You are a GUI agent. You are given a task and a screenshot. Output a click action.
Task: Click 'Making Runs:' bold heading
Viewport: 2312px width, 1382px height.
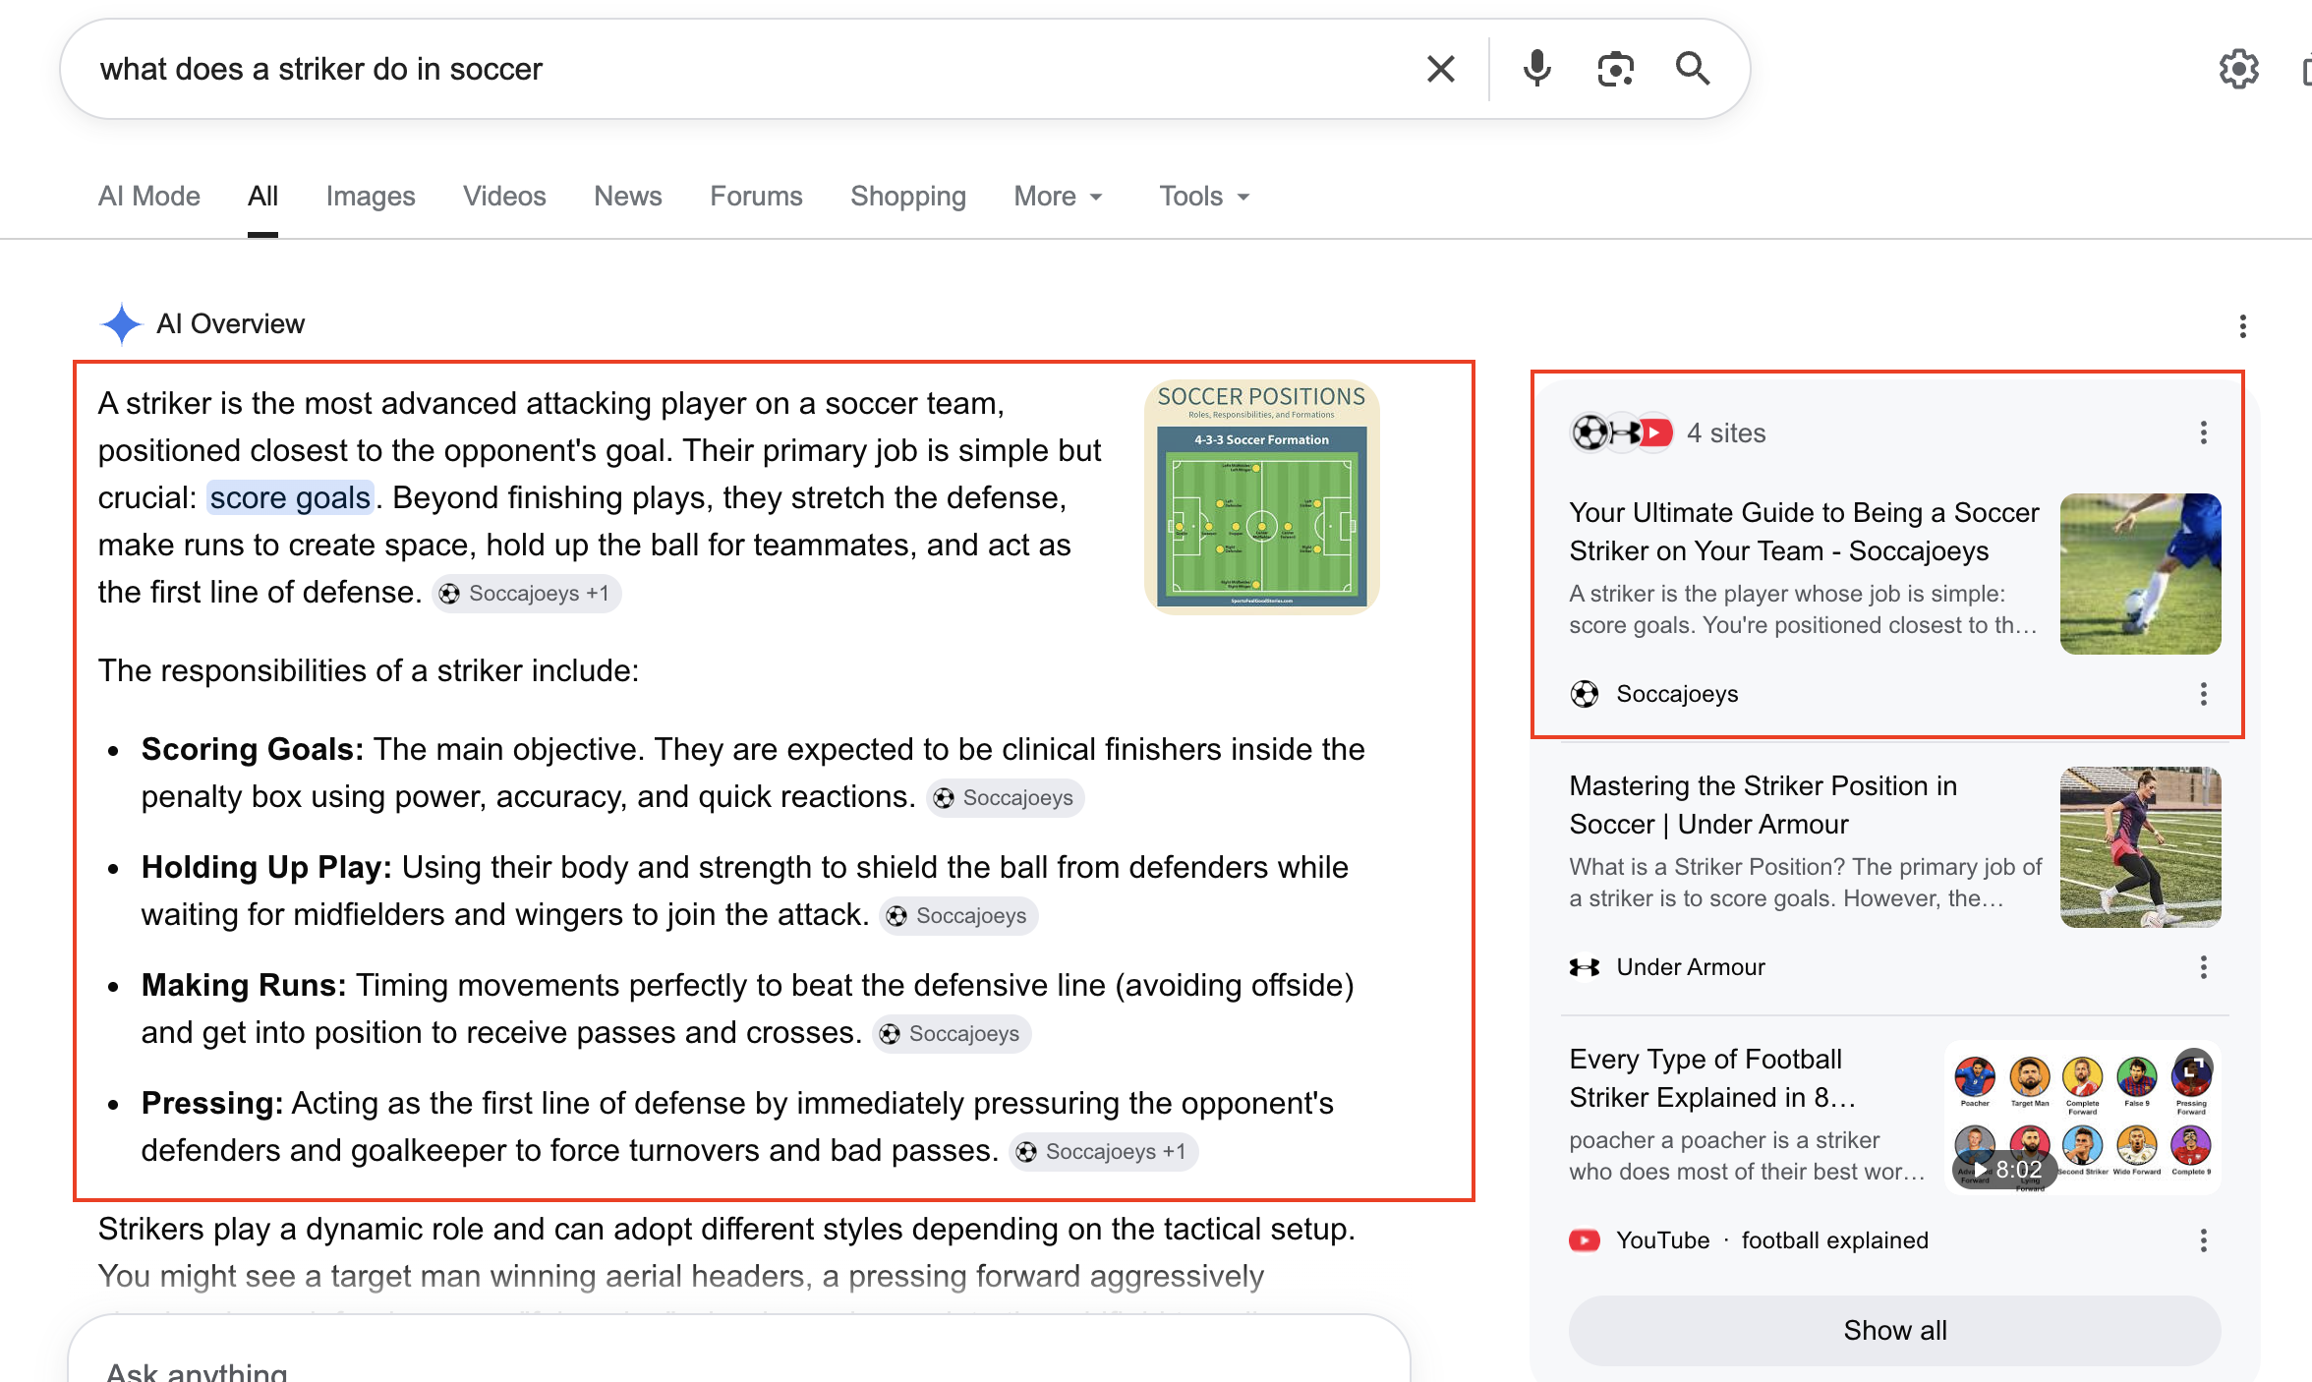click(244, 985)
